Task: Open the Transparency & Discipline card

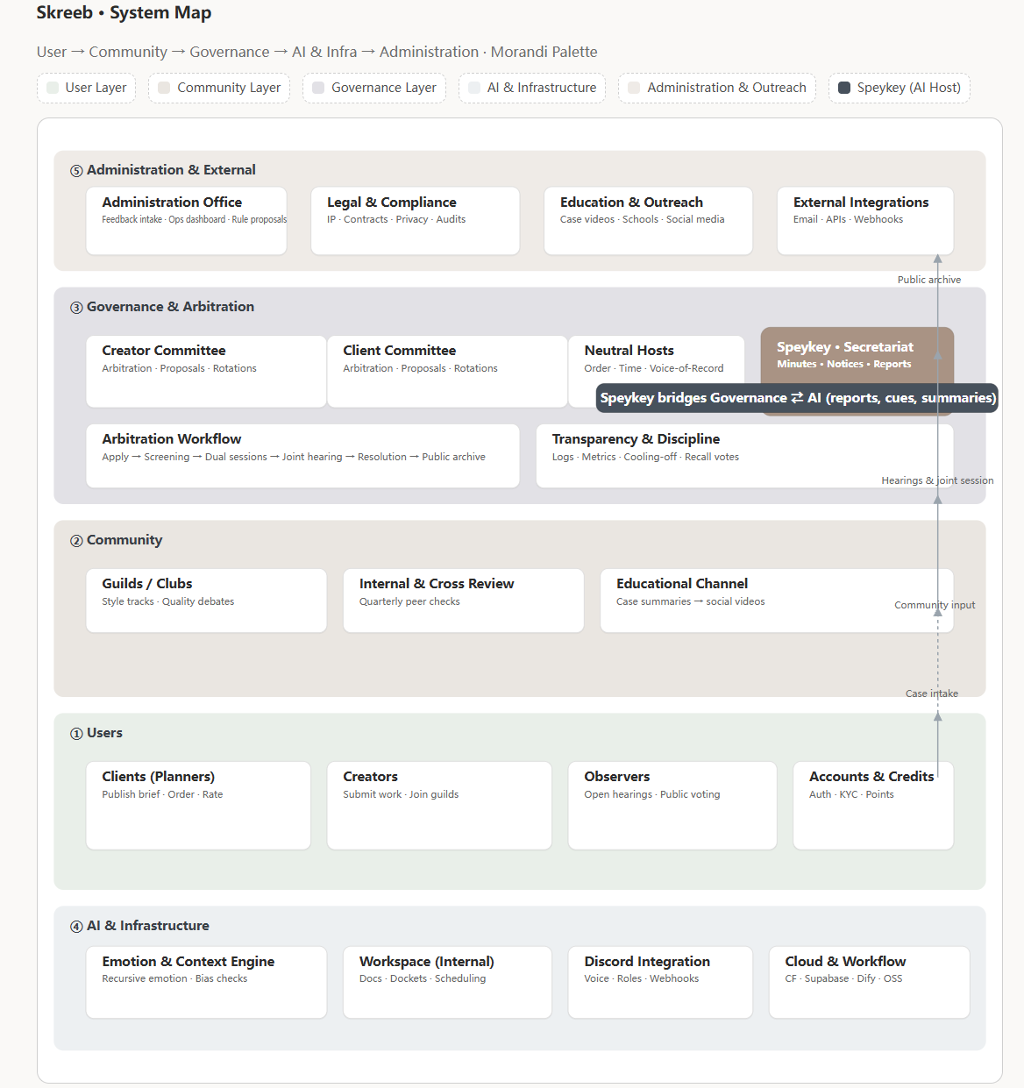Action: click(744, 456)
